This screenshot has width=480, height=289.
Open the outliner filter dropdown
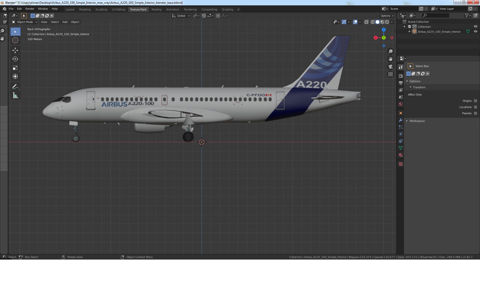pyautogui.click(x=468, y=15)
